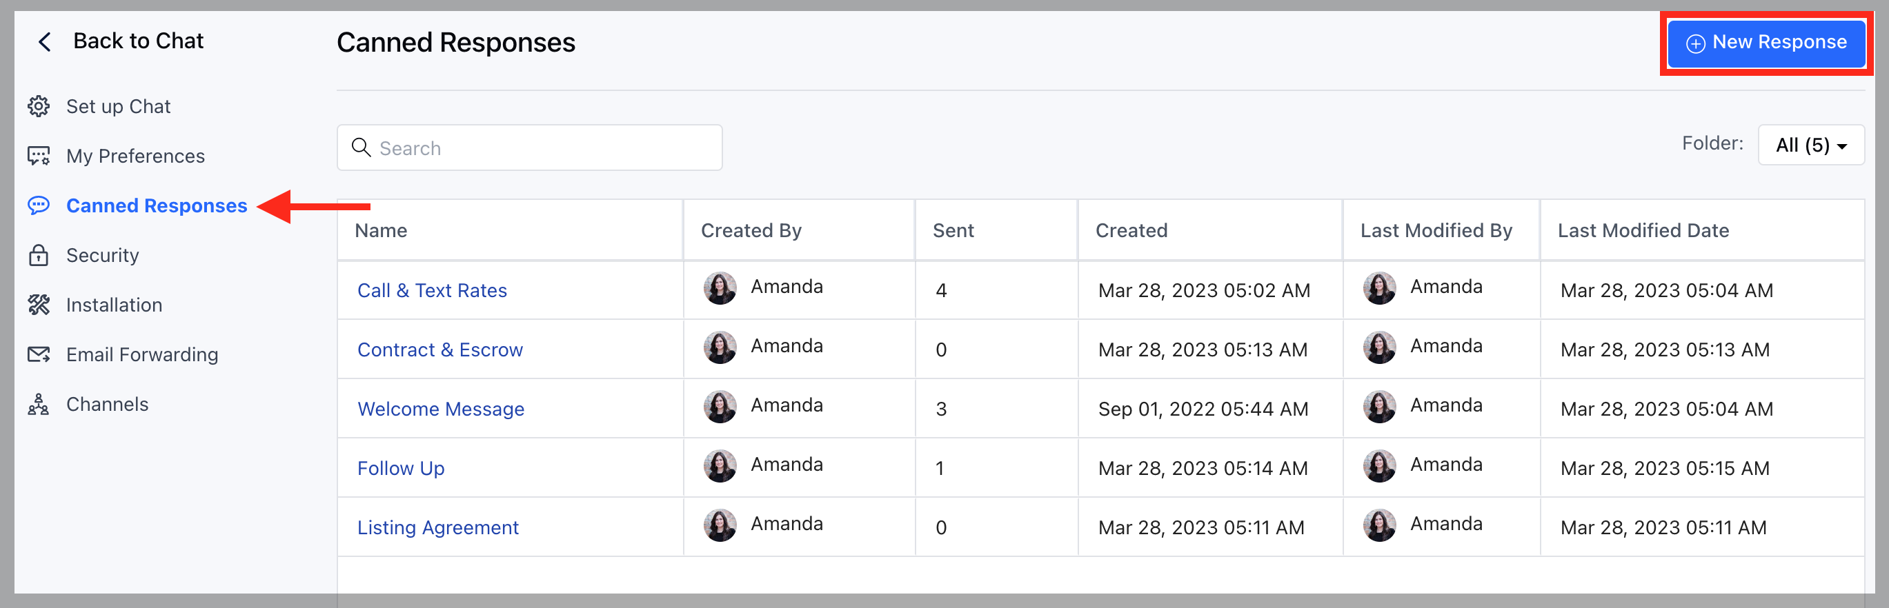Screen dimensions: 1889x608
Task: Sort by the Sent column header
Action: tap(953, 231)
